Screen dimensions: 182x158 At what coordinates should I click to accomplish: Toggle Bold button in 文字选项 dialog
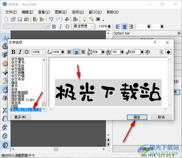(x=13, y=52)
